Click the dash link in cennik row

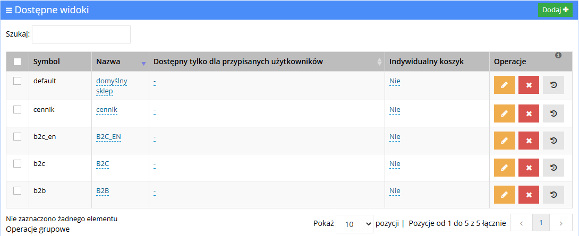click(155, 110)
